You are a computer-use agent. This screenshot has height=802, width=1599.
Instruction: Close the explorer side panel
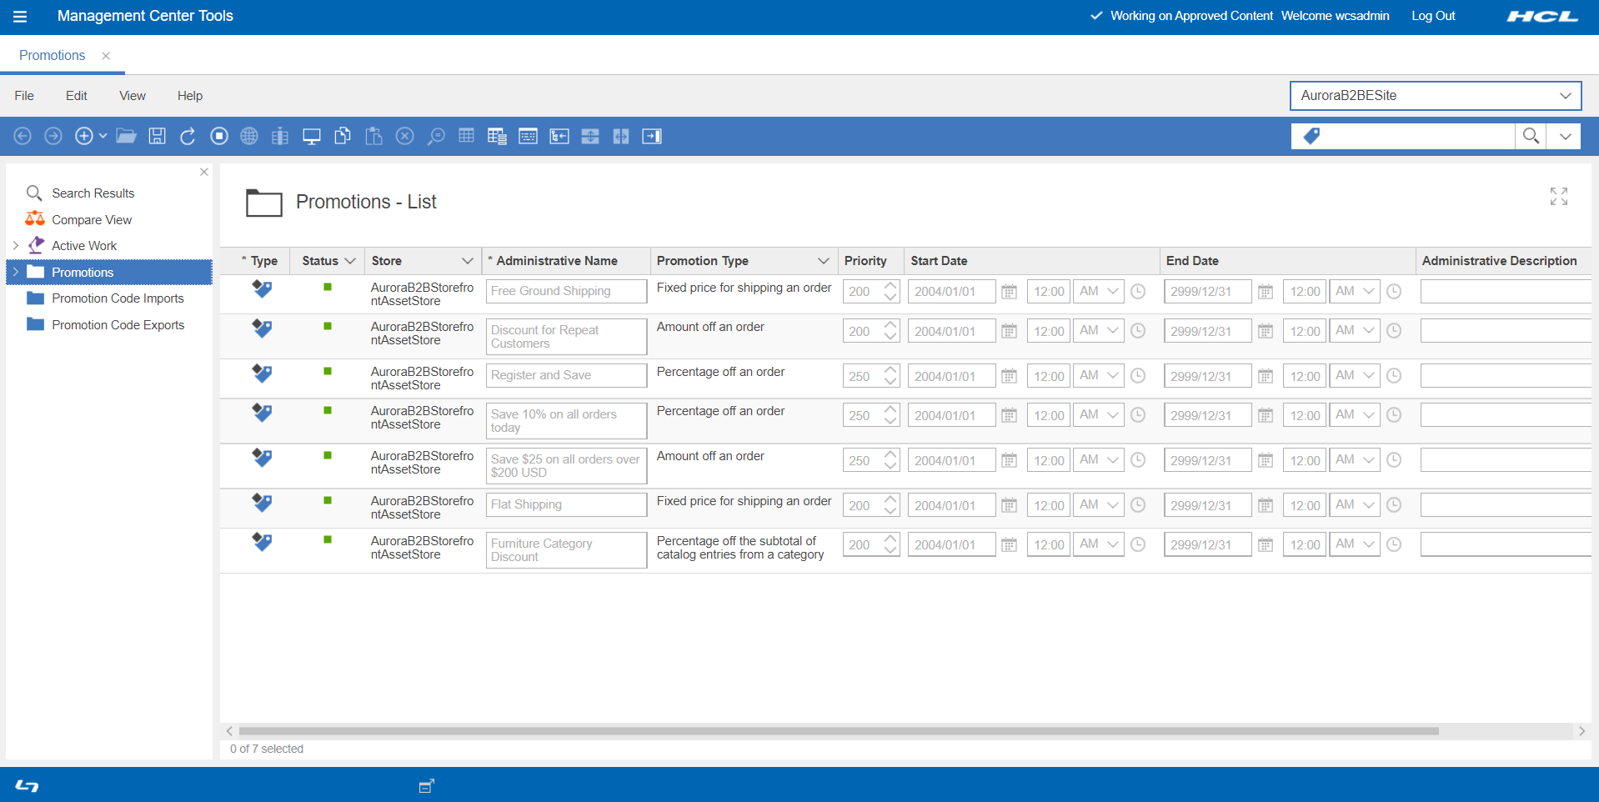[204, 172]
